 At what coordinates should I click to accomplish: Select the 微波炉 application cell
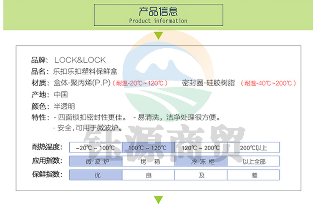coord(96,161)
